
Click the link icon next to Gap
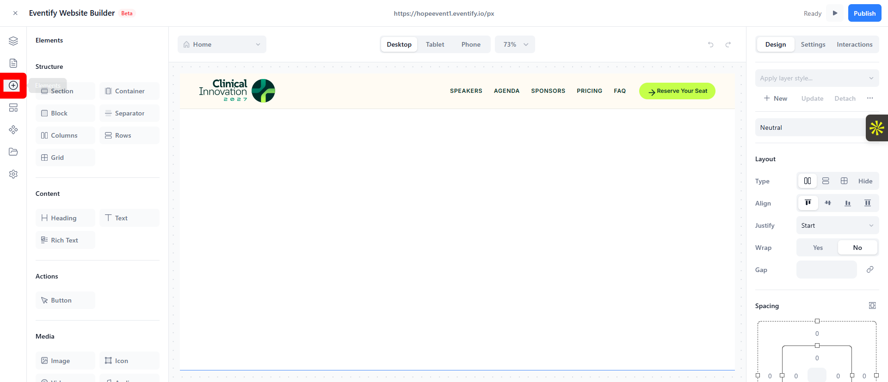point(870,270)
